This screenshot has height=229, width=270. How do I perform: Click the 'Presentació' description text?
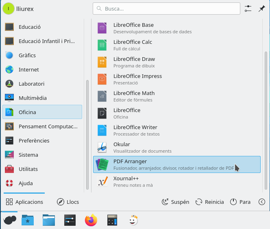click(x=126, y=83)
